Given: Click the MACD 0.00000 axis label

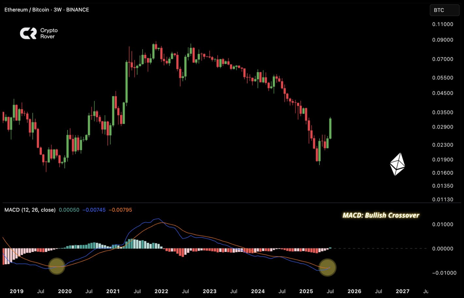Looking at the screenshot, I should pos(443,249).
